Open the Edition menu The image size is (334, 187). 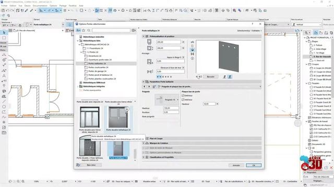[13, 6]
